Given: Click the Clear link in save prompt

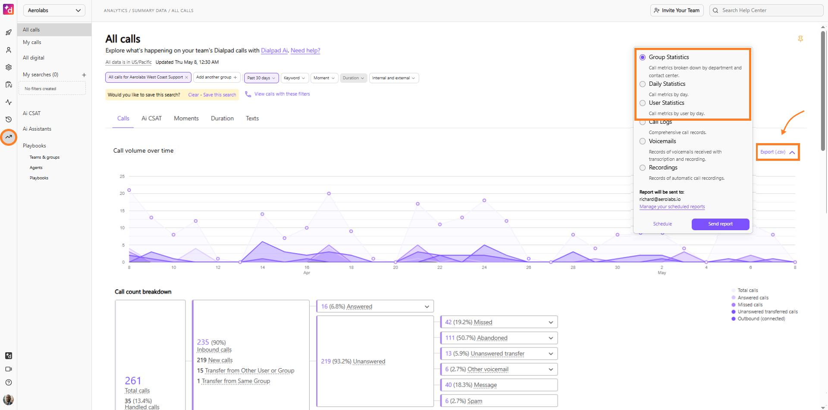Looking at the screenshot, I should coord(193,95).
